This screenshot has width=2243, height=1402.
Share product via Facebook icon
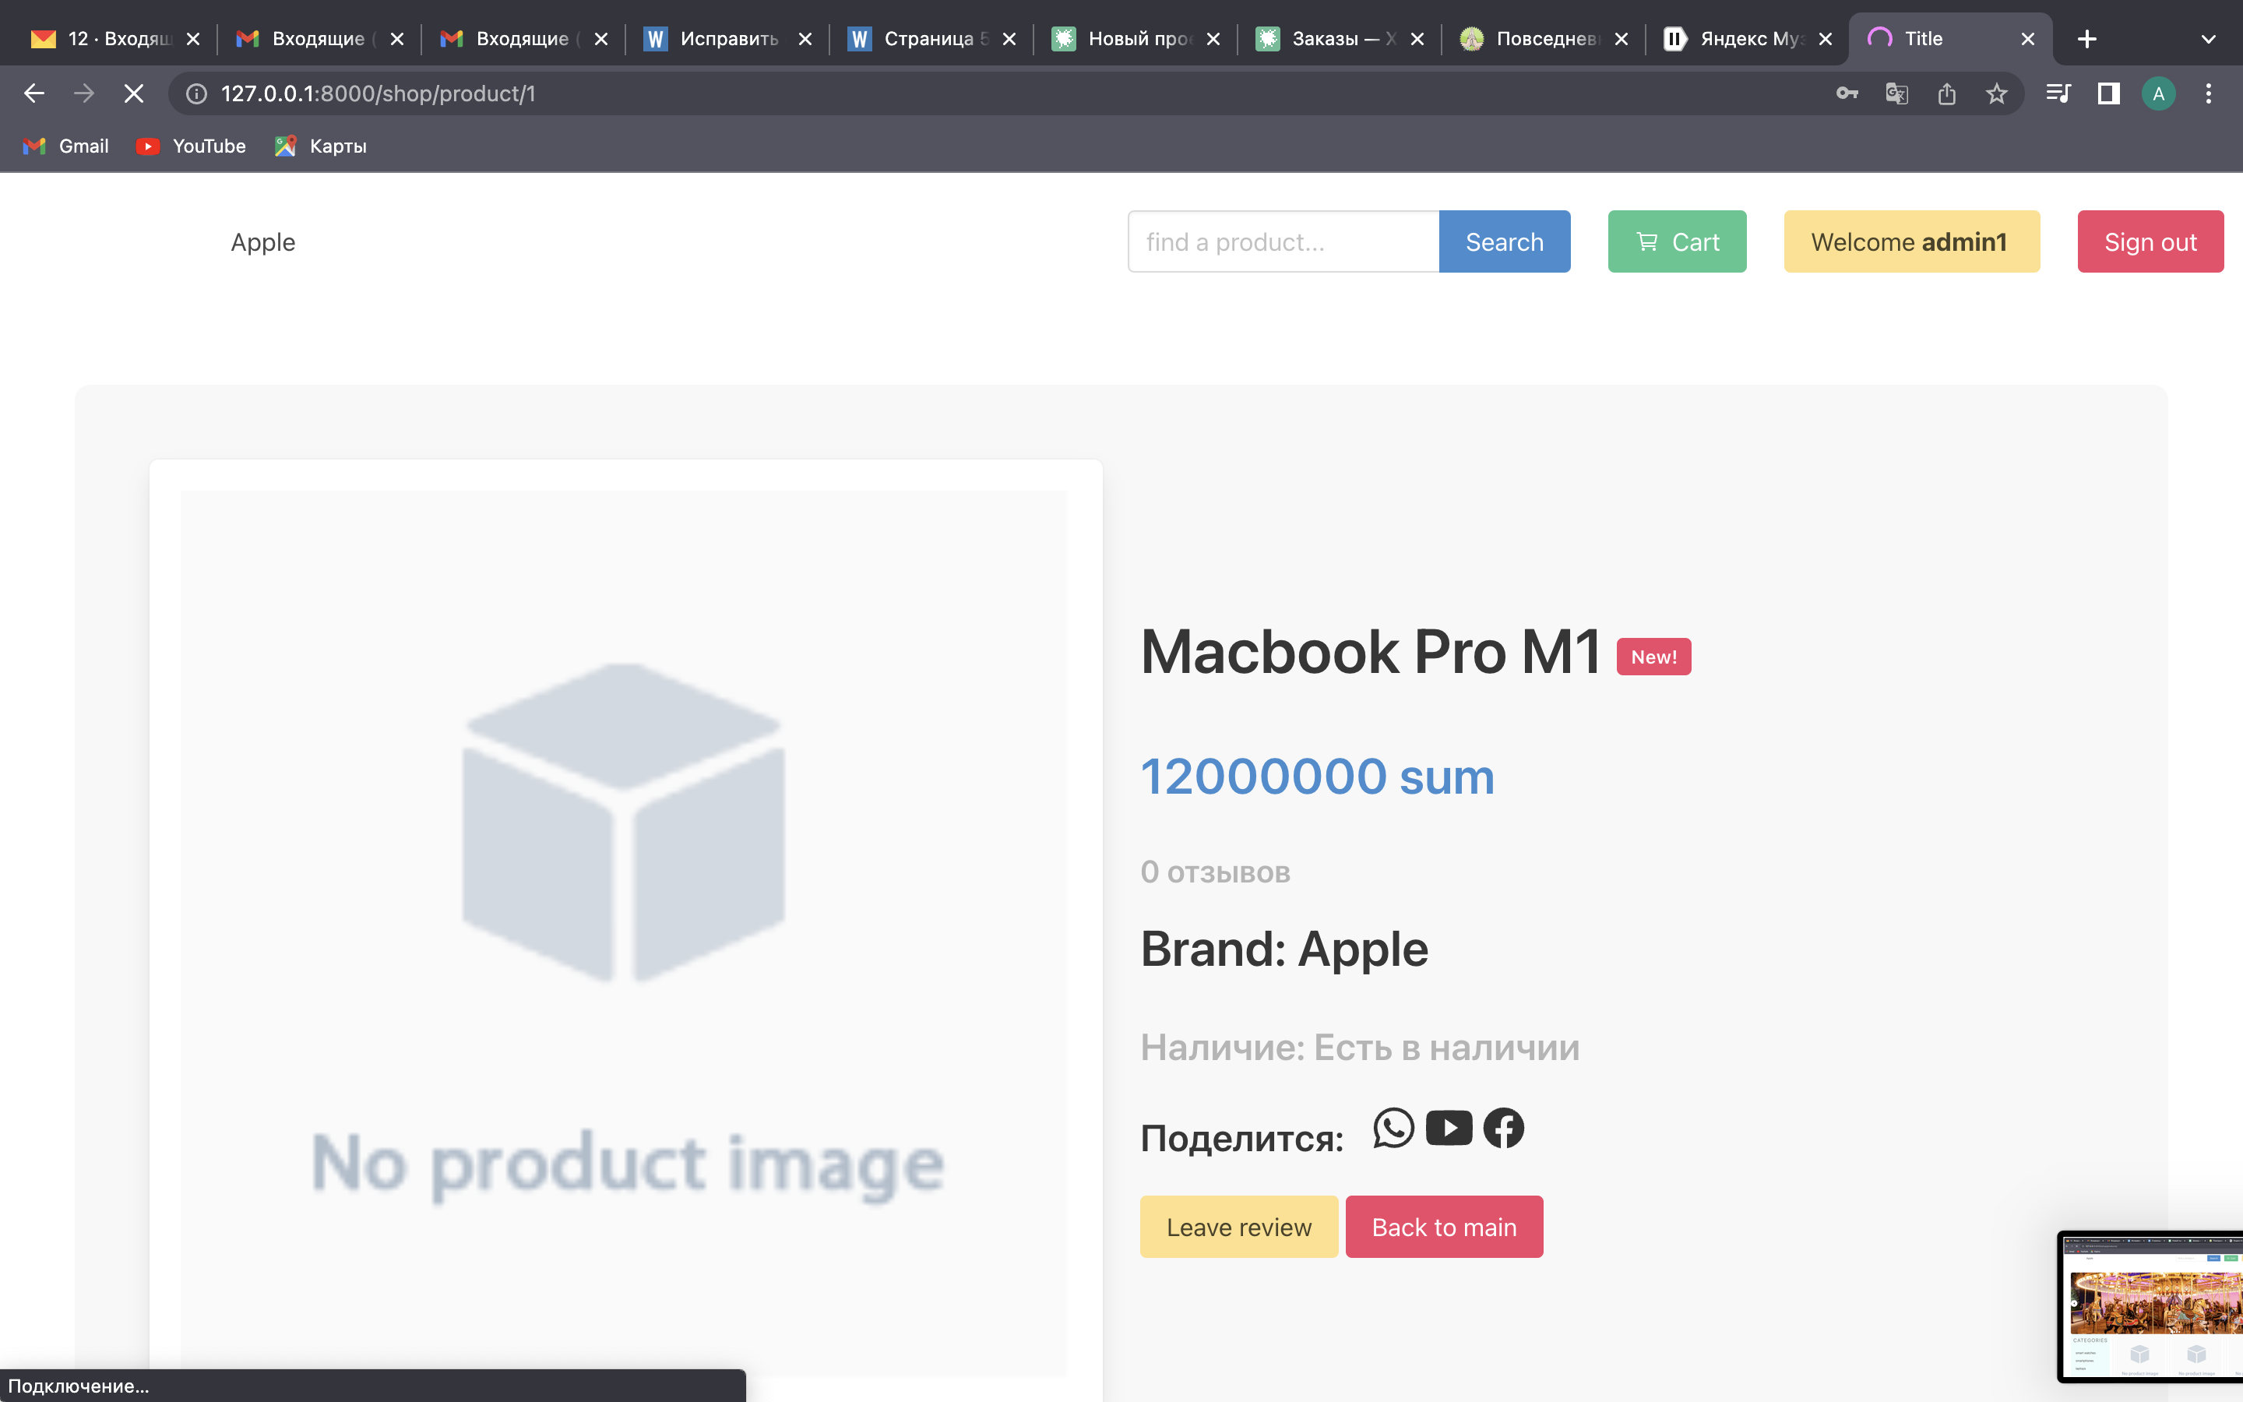(1503, 1128)
